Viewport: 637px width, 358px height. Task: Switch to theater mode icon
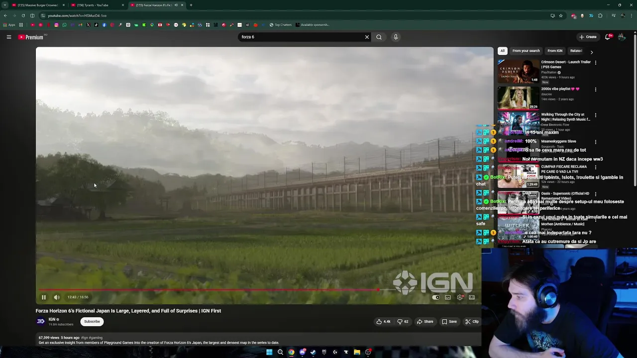[x=472, y=297]
